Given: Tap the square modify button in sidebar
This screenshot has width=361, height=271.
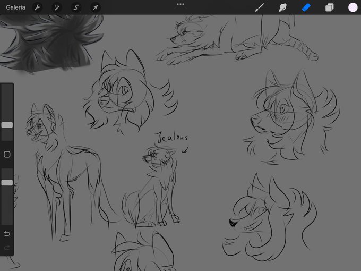Looking at the screenshot, I should 7,154.
